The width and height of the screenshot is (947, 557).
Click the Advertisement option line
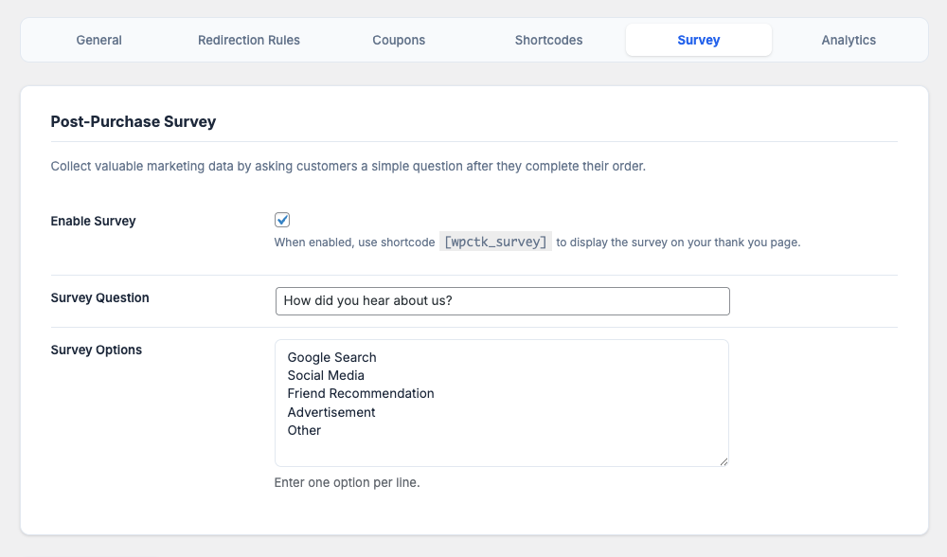pyautogui.click(x=331, y=412)
